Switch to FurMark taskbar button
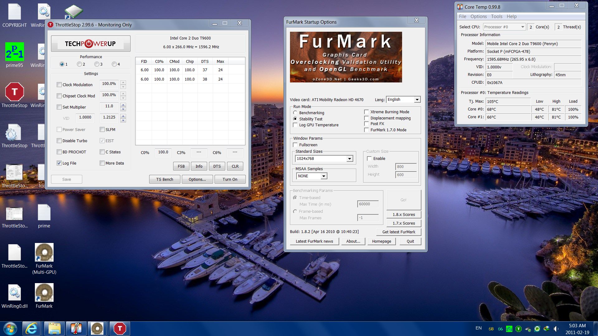Image resolution: width=598 pixels, height=336 pixels. click(97, 329)
